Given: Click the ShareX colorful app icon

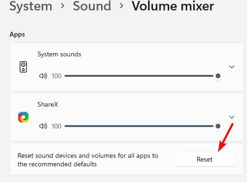Looking at the screenshot, I should [x=23, y=117].
